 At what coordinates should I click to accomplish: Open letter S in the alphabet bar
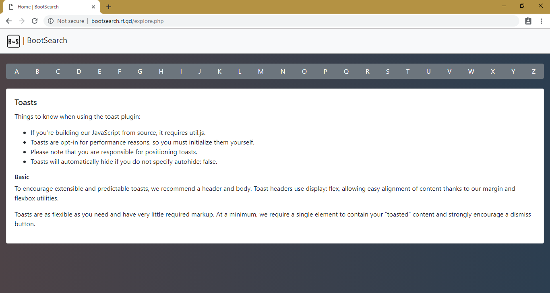coord(388,71)
